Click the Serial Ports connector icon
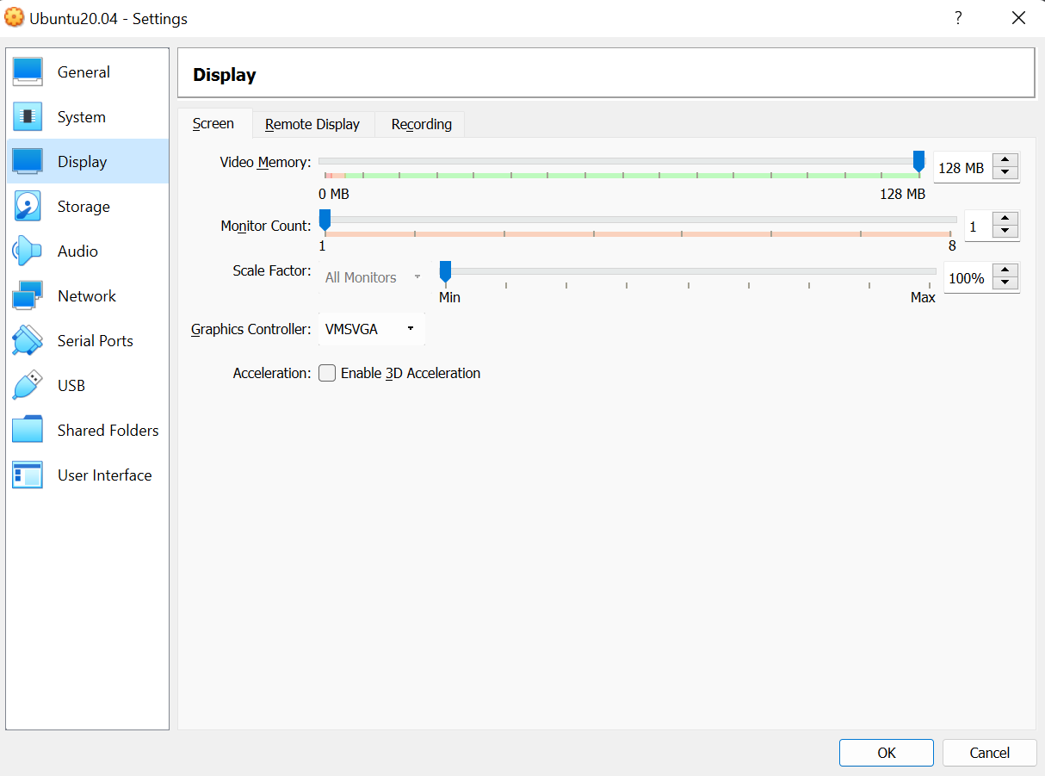The height and width of the screenshot is (776, 1045). [28, 341]
